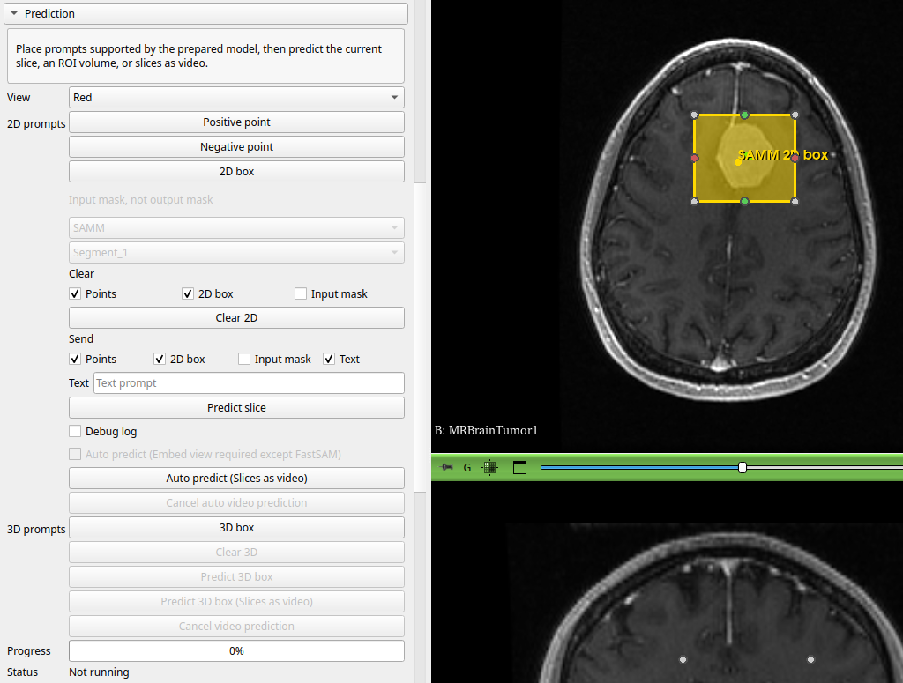Viewport: 903px width, 683px height.
Task: Click the bottom-right corner handle of box
Action: coord(795,201)
